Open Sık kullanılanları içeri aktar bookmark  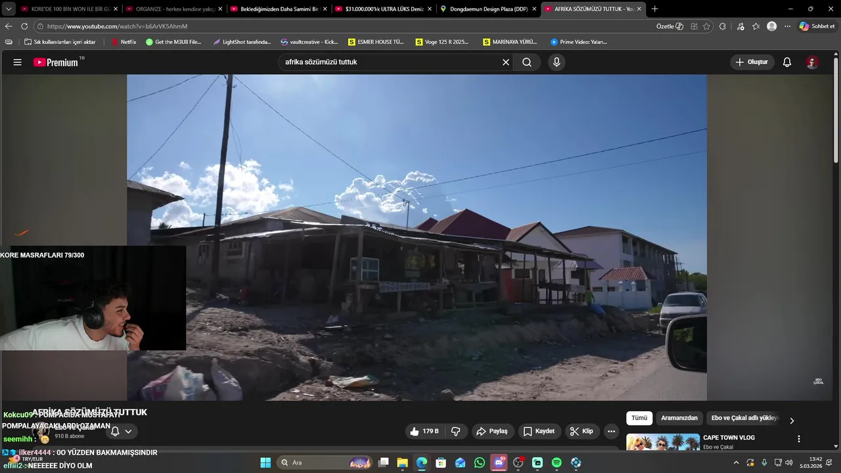click(x=60, y=41)
